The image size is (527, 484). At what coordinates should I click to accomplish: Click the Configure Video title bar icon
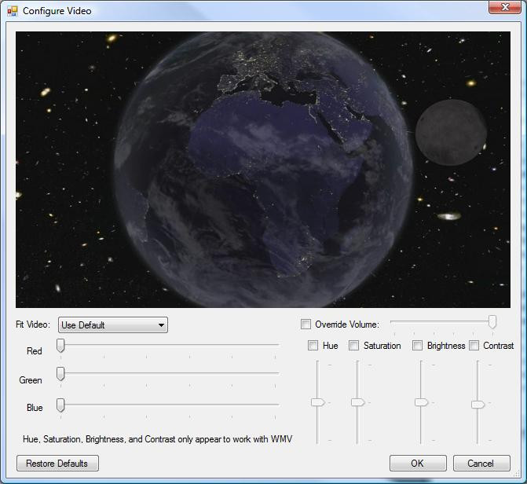click(x=12, y=11)
